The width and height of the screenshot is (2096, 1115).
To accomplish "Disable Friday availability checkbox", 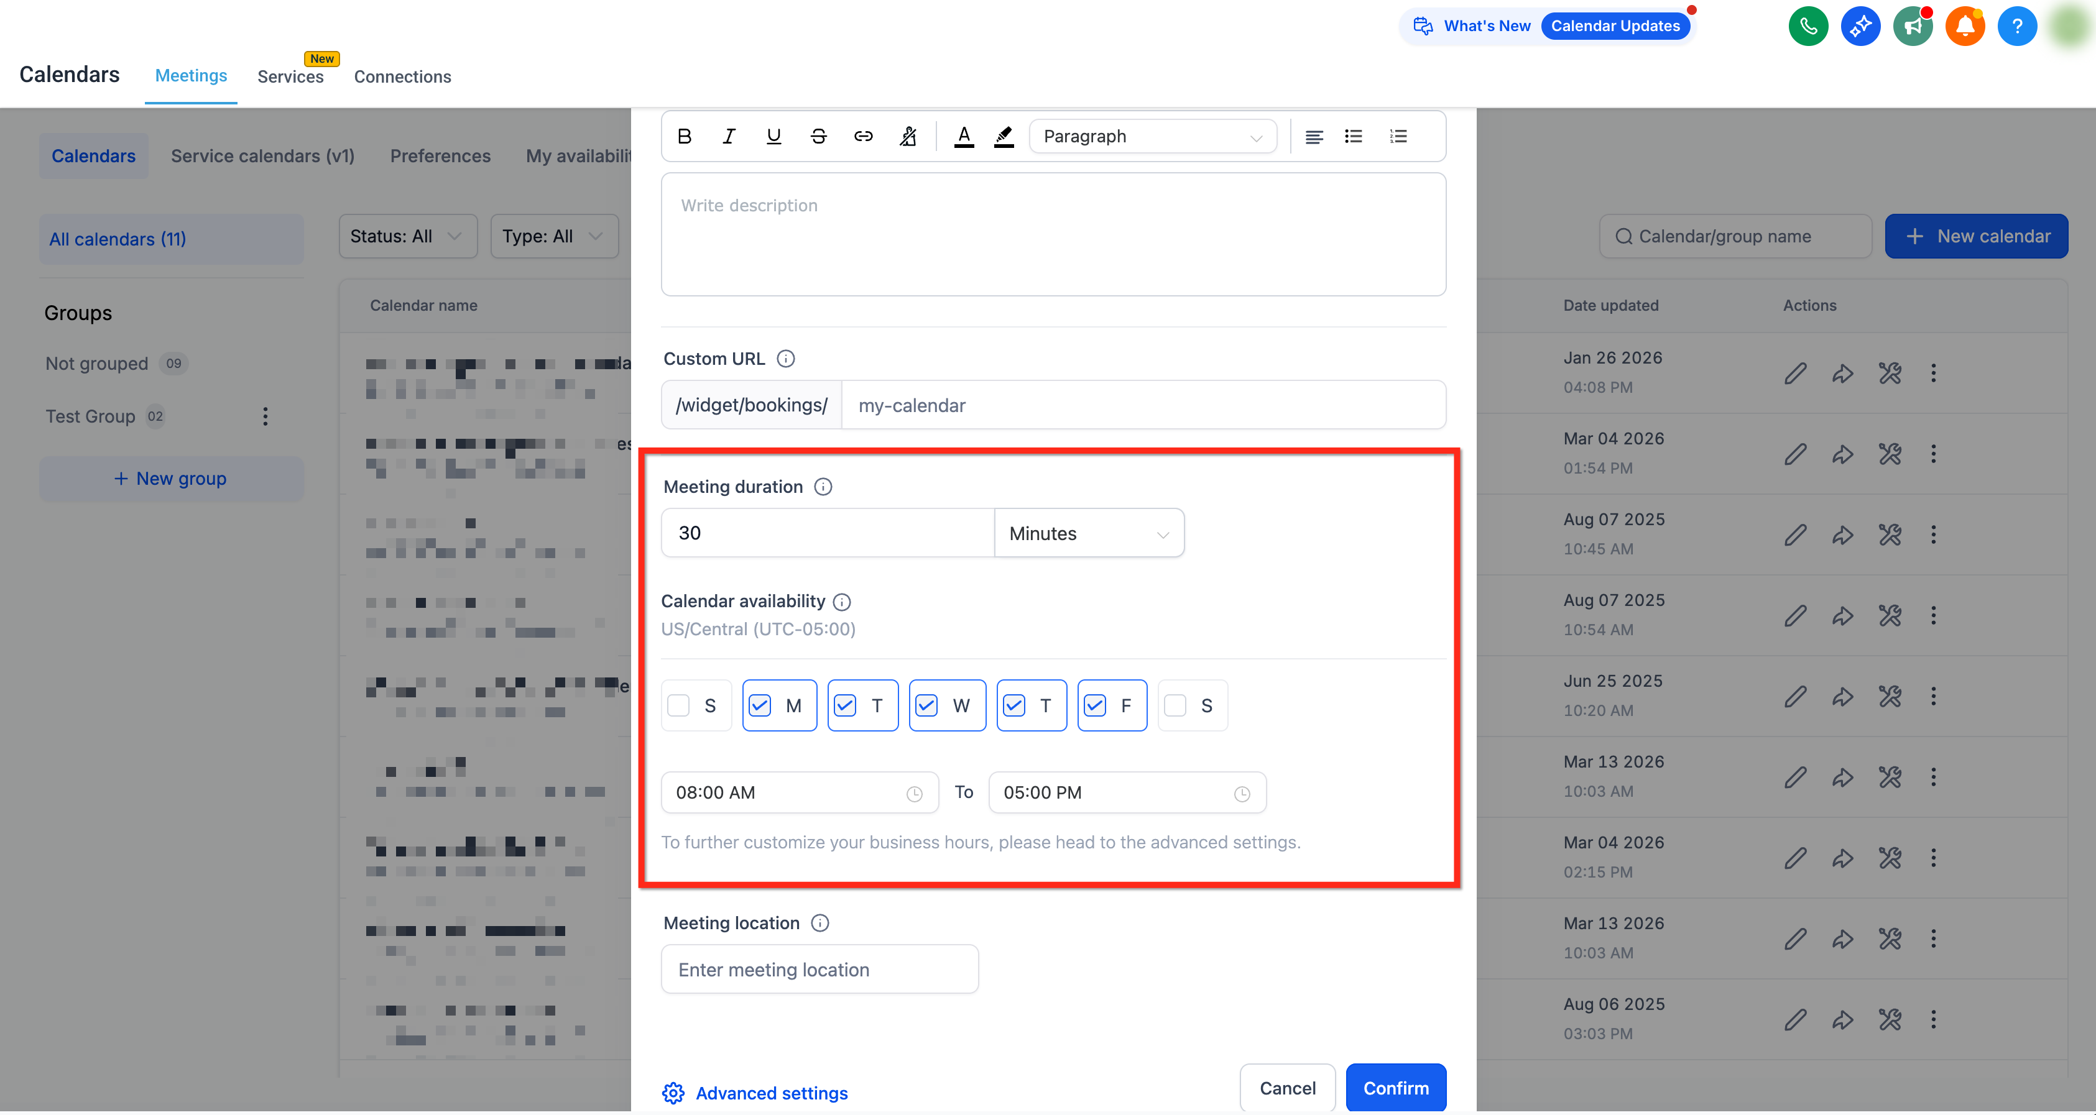I will pyautogui.click(x=1095, y=705).
